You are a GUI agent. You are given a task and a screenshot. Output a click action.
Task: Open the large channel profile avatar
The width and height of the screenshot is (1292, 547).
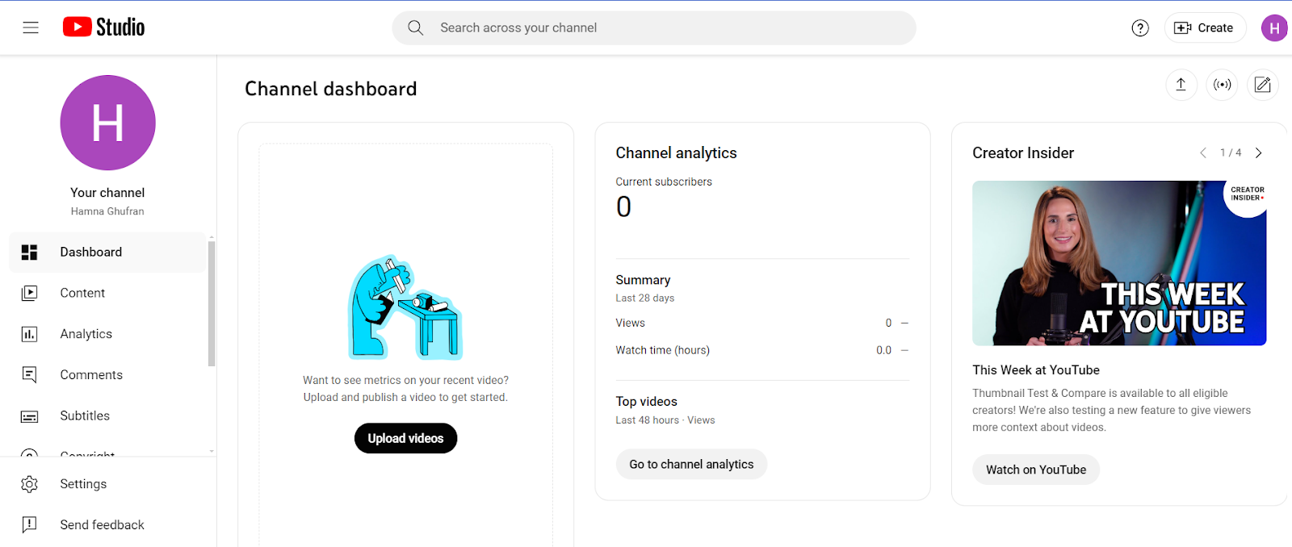[107, 123]
